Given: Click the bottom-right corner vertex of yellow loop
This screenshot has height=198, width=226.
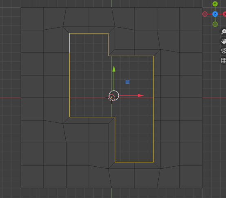Looking at the screenshot, I should coord(154,162).
